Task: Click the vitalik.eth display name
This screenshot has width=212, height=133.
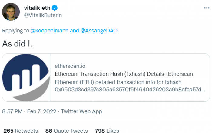Action: [37, 7]
